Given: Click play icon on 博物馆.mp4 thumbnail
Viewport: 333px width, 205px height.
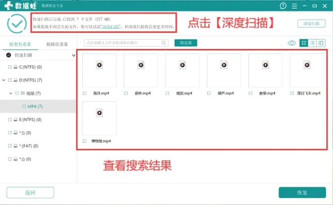Looking at the screenshot, I should point(99,113).
